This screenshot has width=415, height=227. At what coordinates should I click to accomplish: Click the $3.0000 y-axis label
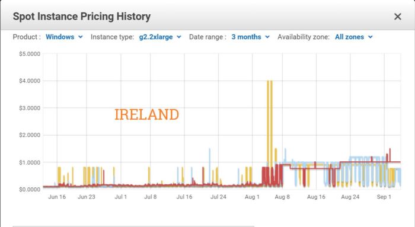click(30, 108)
